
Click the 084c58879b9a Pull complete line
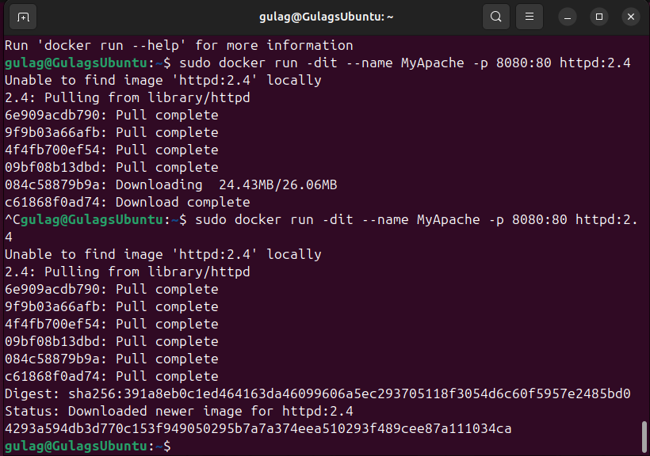click(111, 359)
